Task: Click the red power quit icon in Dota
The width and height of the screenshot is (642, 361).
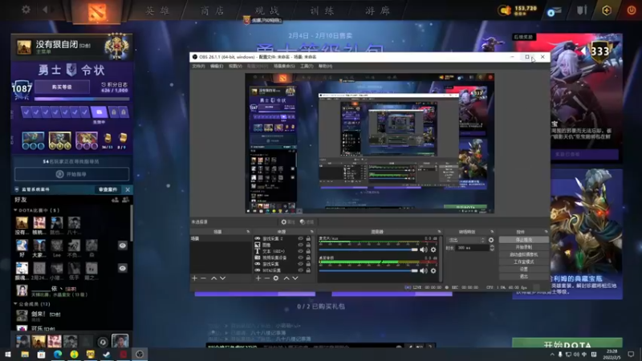Action: 632,10
